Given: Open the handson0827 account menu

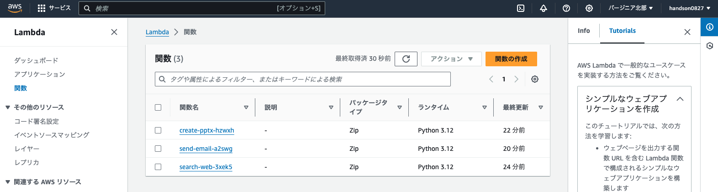Looking at the screenshot, I should tap(690, 8).
